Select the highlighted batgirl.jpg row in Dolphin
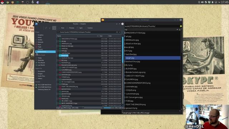The width and height of the screenshot is (229, 129). tap(64, 56)
